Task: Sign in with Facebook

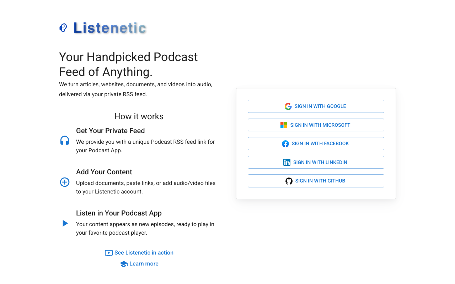Action: pos(316,143)
